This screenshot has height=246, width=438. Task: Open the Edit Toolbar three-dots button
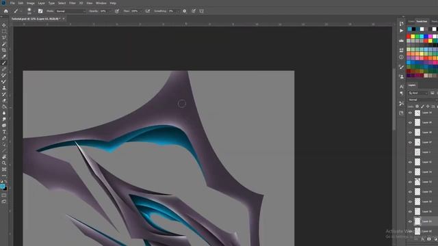pos(4,176)
